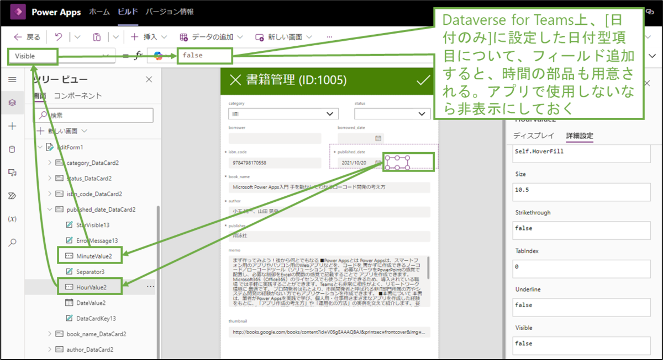The height and width of the screenshot is (360, 663).
Task: Open the データの追加 menu
Action: click(x=212, y=37)
